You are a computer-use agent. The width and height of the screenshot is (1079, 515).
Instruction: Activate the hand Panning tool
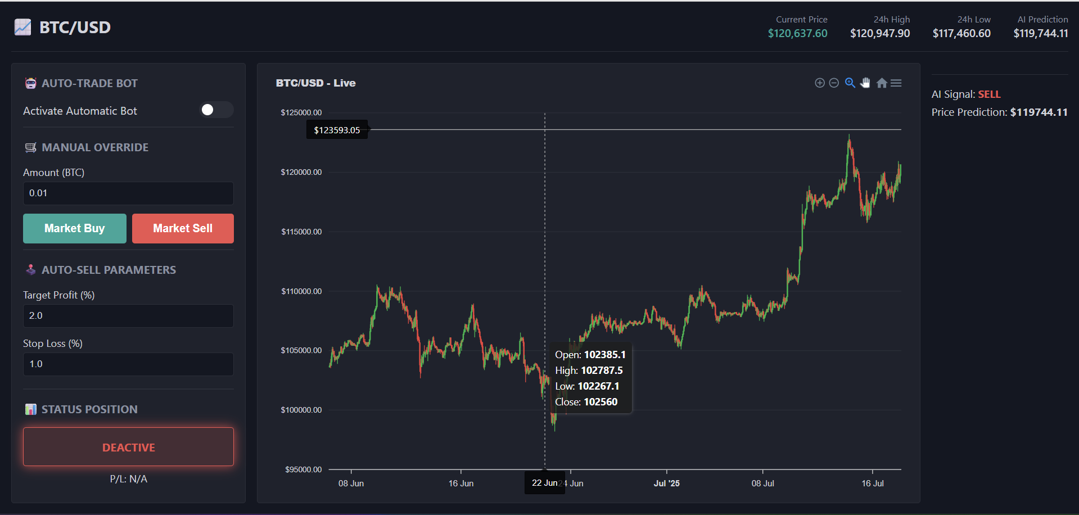coord(865,83)
